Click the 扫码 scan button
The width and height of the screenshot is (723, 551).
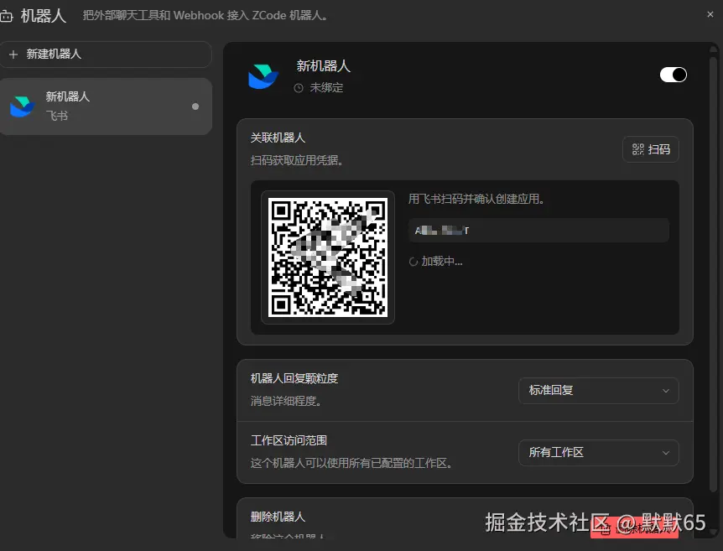[651, 149]
